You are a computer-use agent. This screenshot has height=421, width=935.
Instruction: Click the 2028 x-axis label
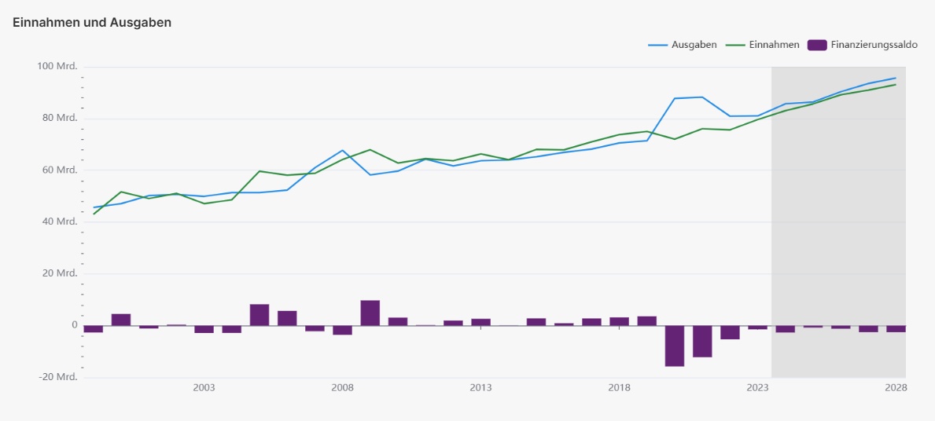(x=896, y=388)
